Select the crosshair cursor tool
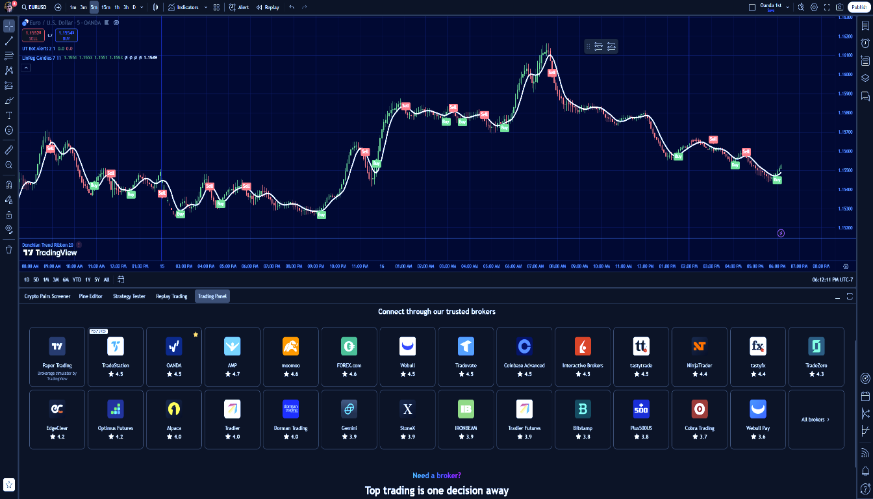Image resolution: width=873 pixels, height=499 pixels. tap(9, 27)
